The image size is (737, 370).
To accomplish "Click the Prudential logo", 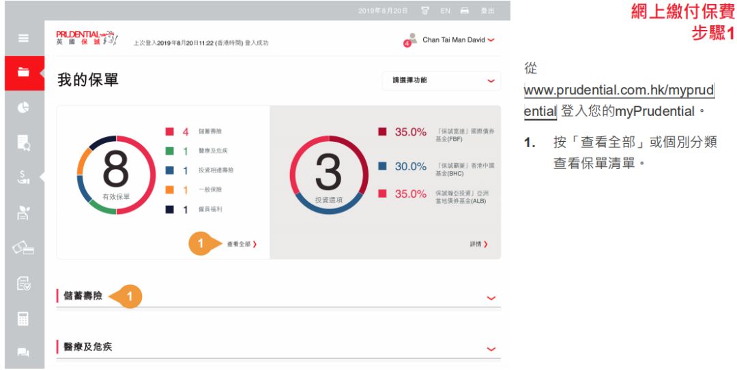I will (87, 38).
